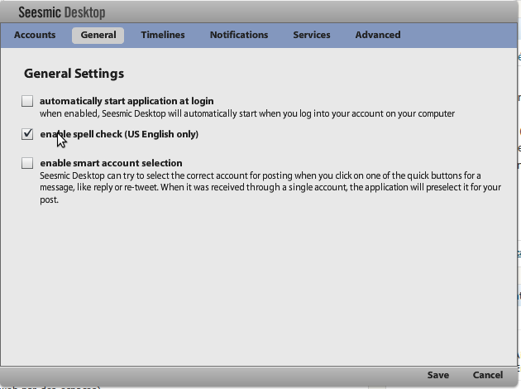Click 'enable smart account selection' label
The width and height of the screenshot is (521, 389).
coord(111,163)
